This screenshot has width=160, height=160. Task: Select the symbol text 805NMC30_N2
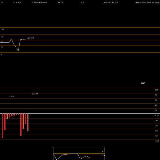click(111, 3)
